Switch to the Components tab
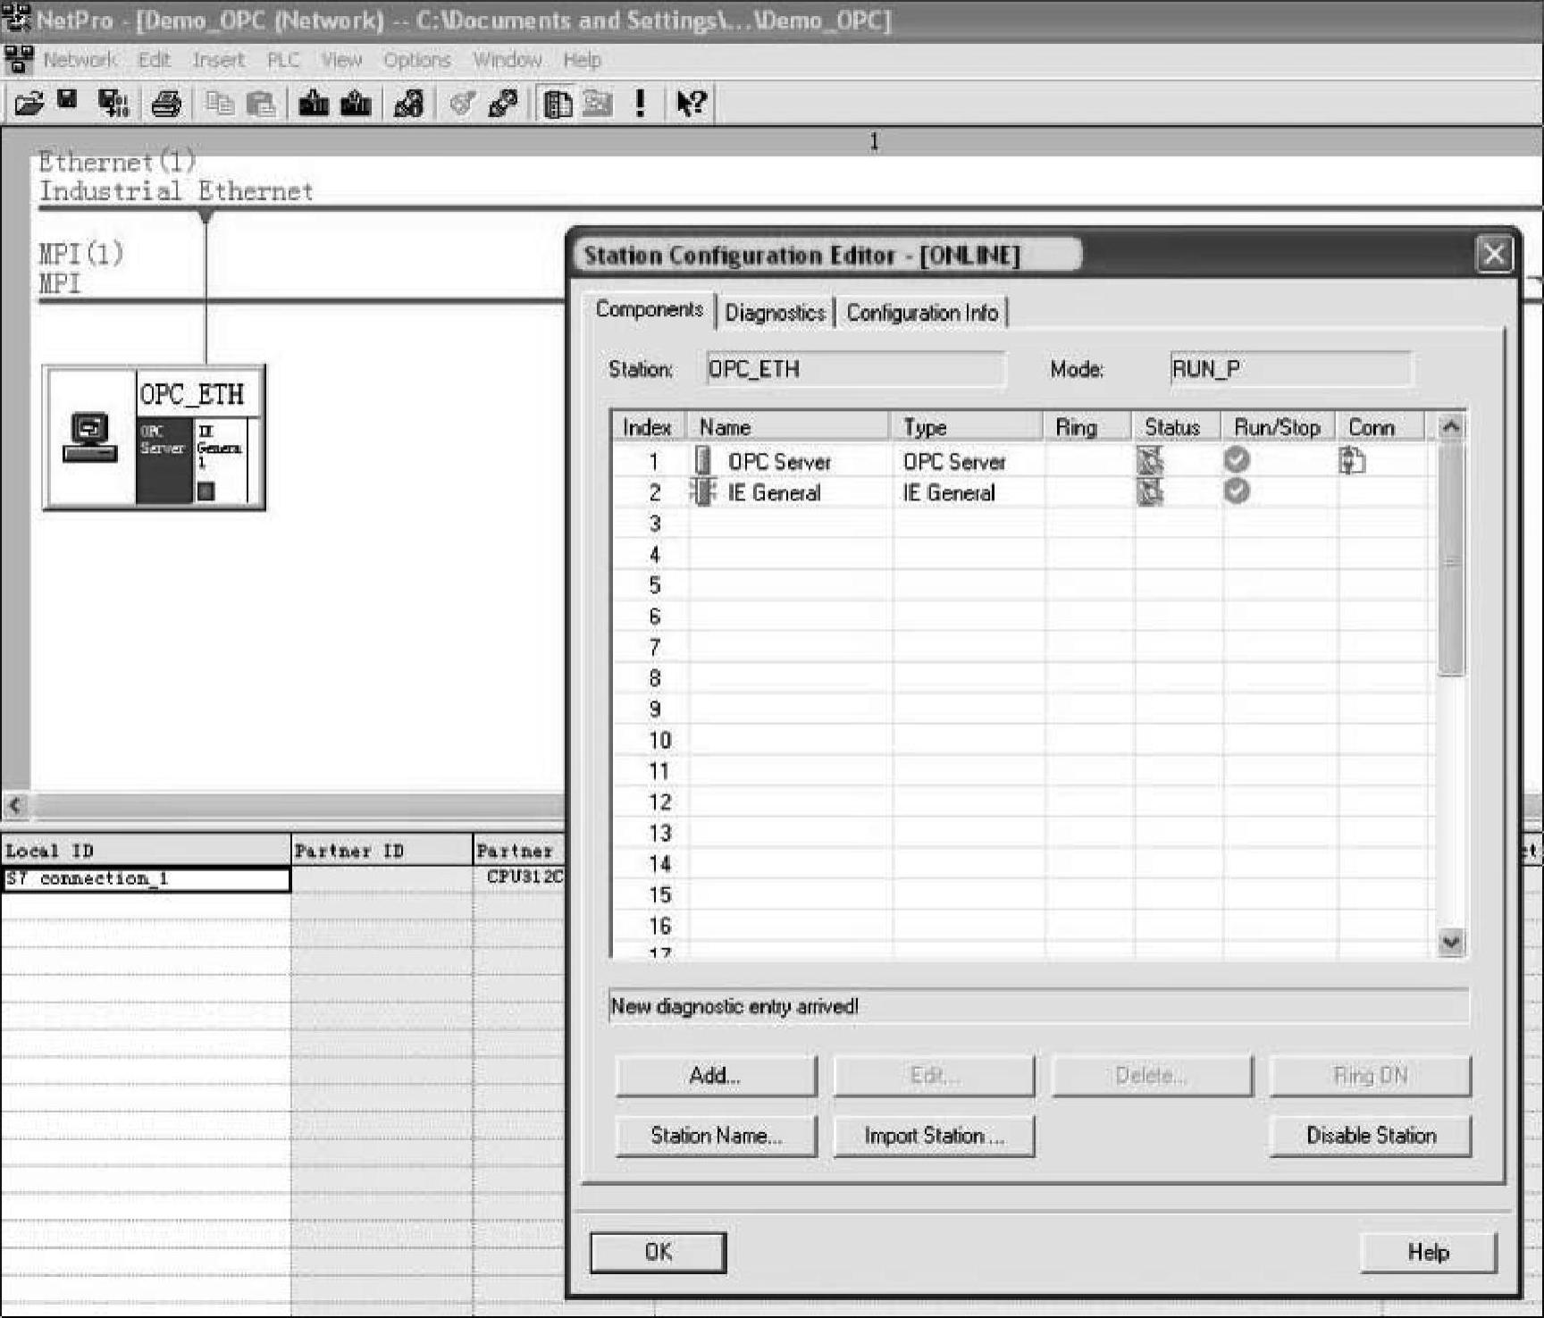 click(650, 309)
